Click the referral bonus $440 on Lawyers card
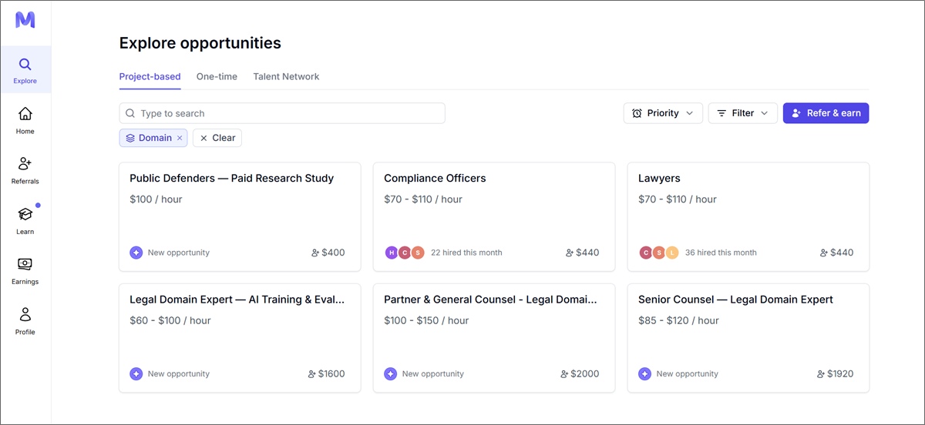The image size is (925, 425). tap(836, 253)
